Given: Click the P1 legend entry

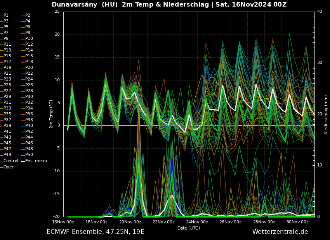Looking at the screenshot, I should [x=6, y=15].
